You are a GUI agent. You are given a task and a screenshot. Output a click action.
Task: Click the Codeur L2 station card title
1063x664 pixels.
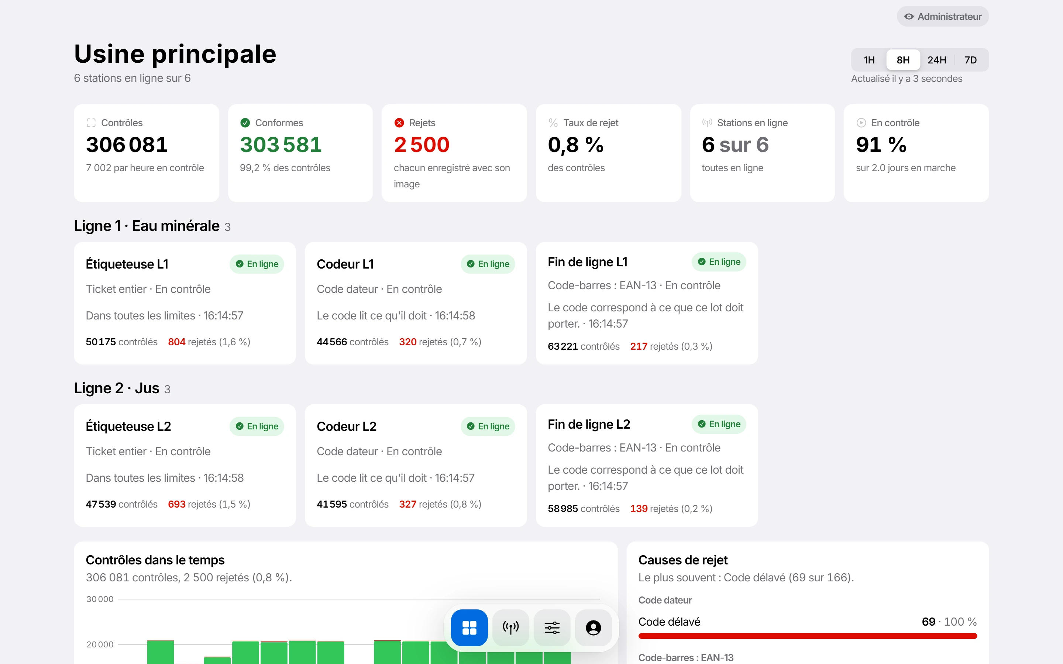[x=347, y=426]
